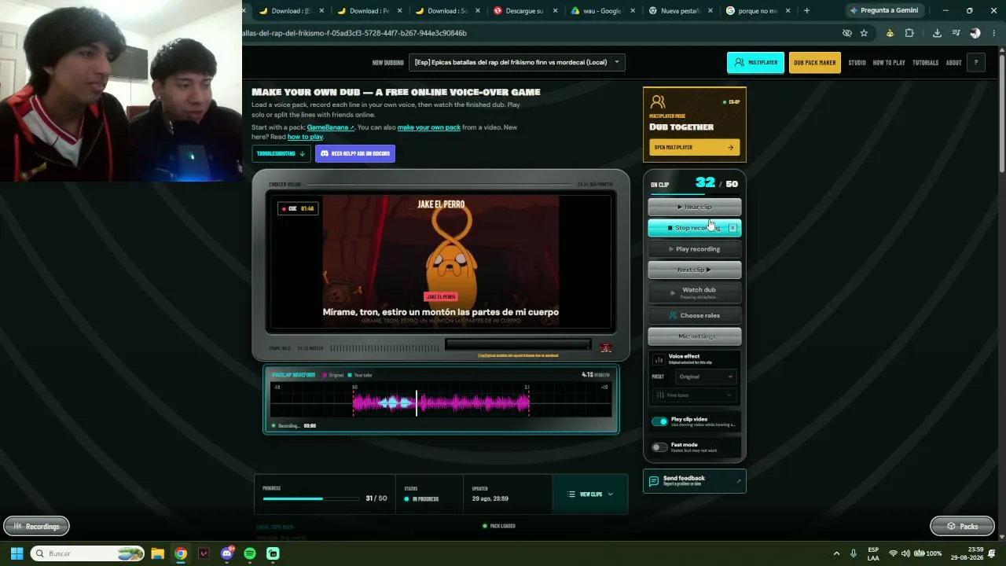The image size is (1006, 566).
Task: Click the microphone icon in system tray
Action: click(854, 553)
